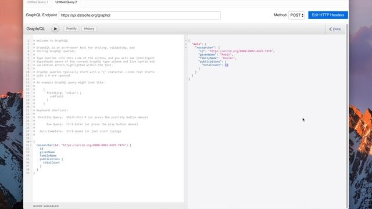The height and width of the screenshot is (209, 372).
Task: Click the "publications" key in results
Action: pyautogui.click(x=210, y=62)
